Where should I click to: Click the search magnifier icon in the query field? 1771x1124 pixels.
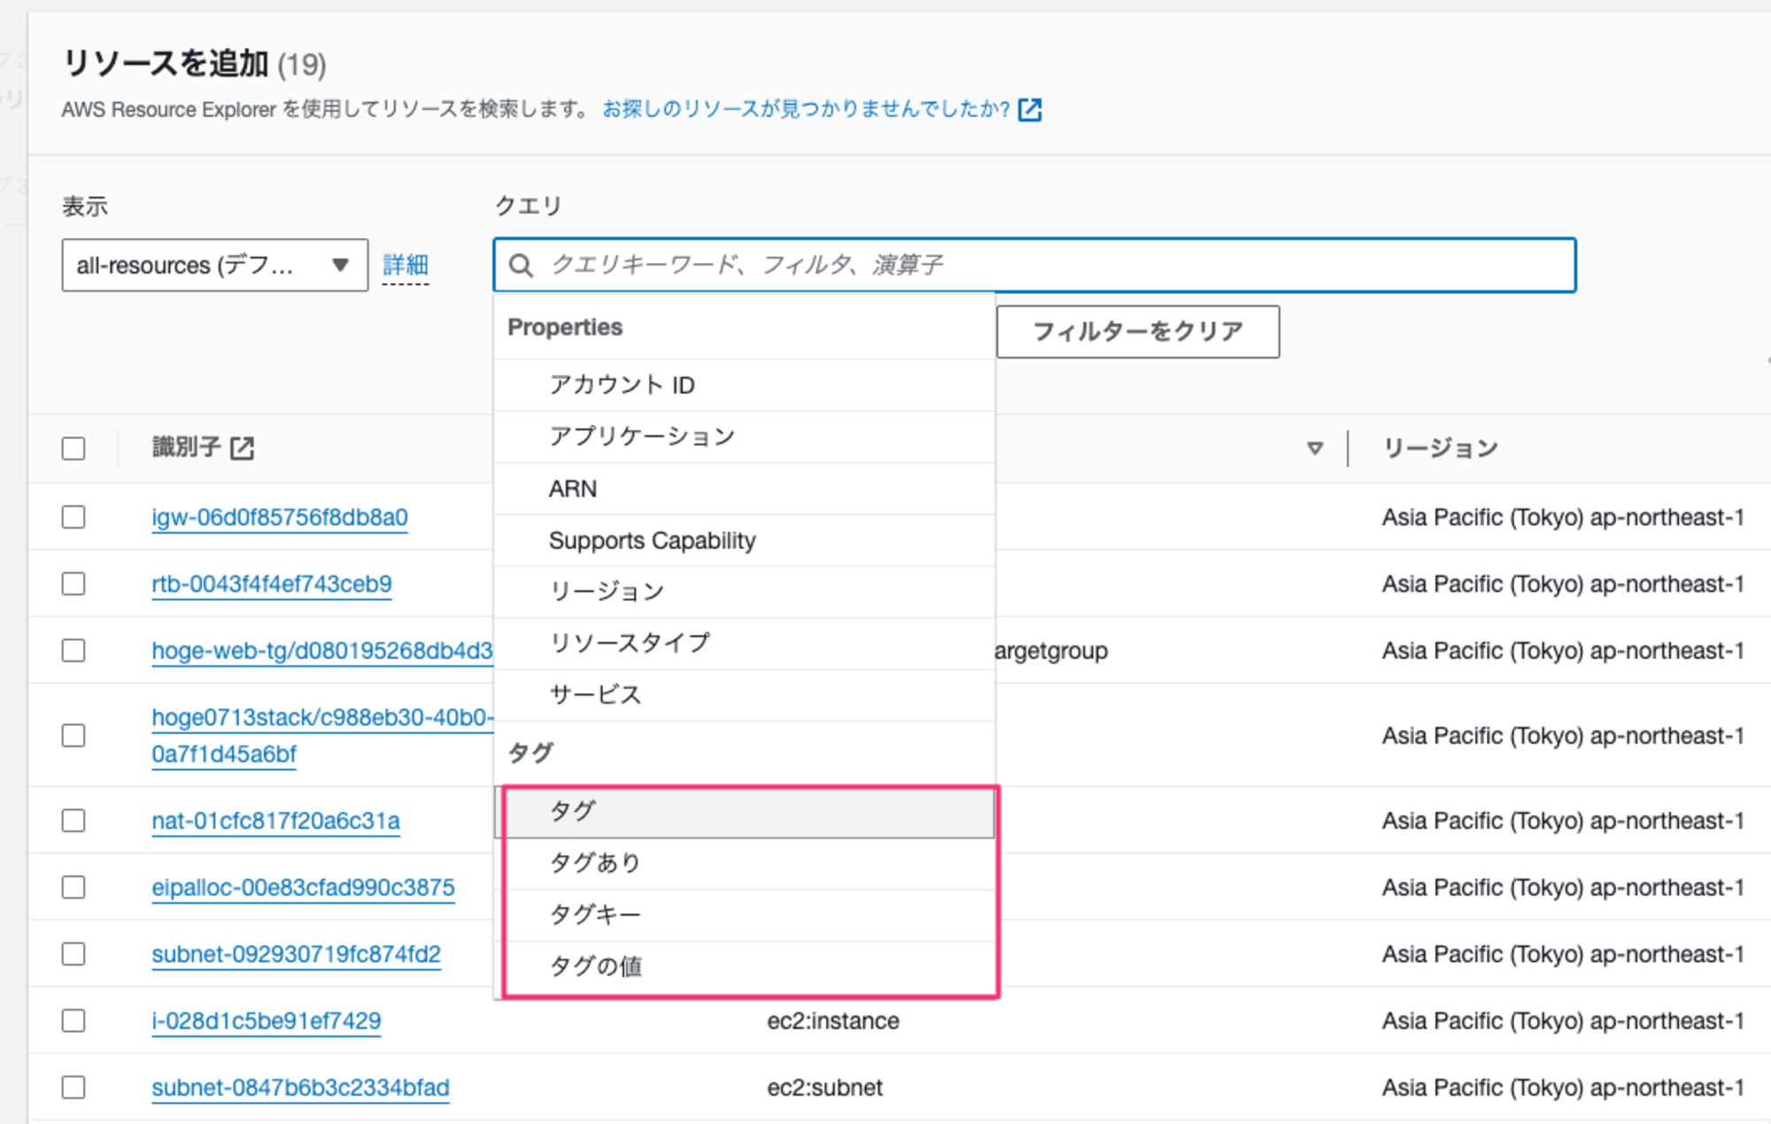click(522, 265)
